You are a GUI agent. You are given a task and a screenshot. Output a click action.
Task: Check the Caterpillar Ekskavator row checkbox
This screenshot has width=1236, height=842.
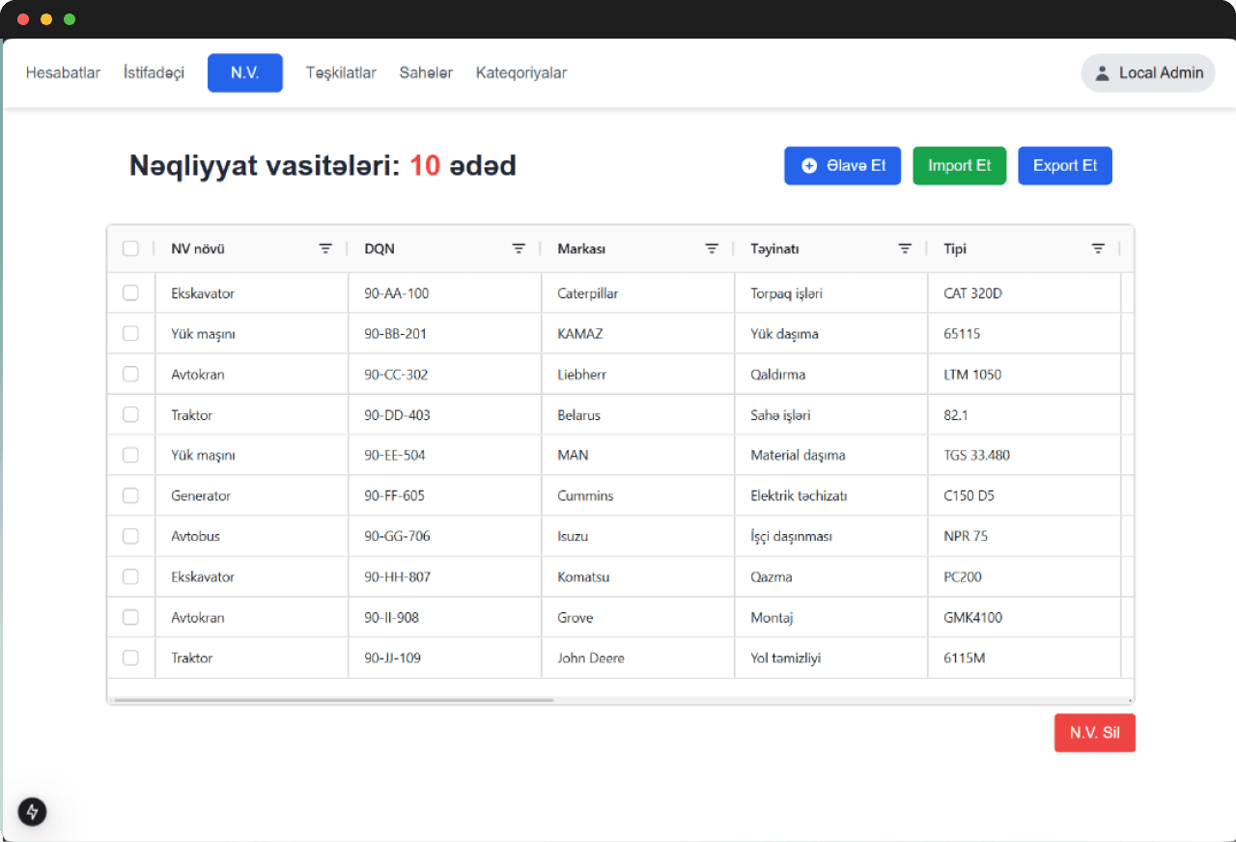[130, 293]
